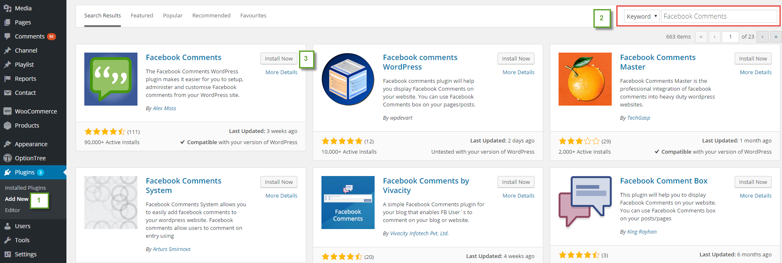Viewport: 782px width, 263px height.
Task: Install Facebook Comments Master plugin
Action: click(753, 59)
